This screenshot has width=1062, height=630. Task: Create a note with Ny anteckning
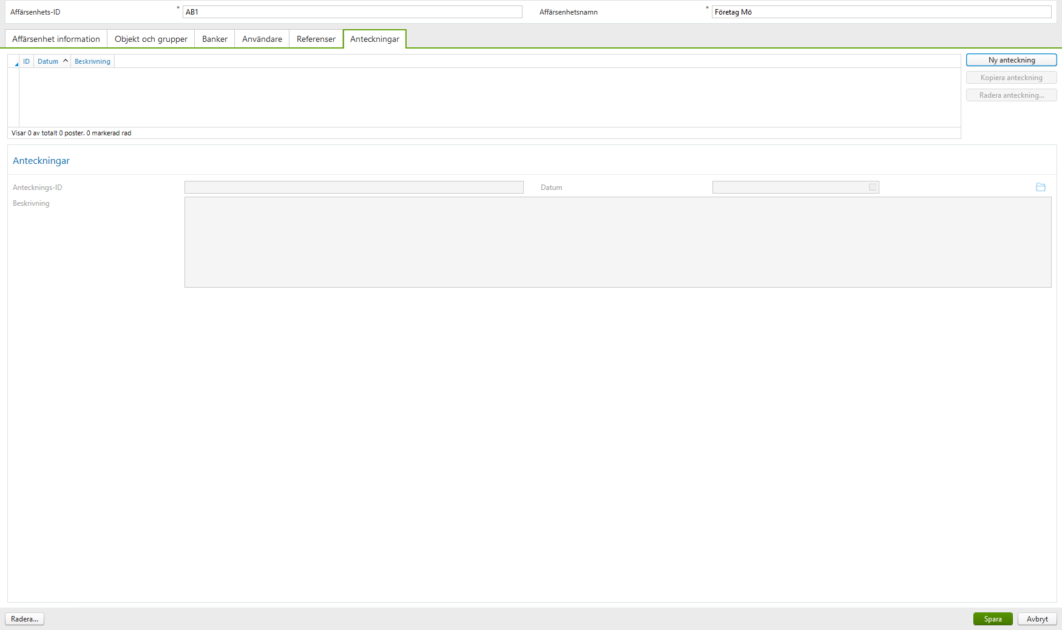point(1010,59)
